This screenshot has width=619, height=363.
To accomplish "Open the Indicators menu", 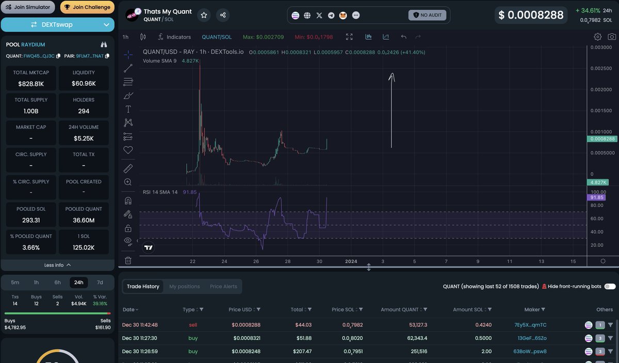I will 174,37.
